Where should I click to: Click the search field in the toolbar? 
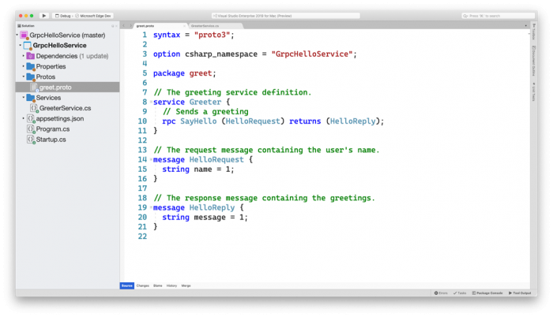pyautogui.click(x=498, y=16)
